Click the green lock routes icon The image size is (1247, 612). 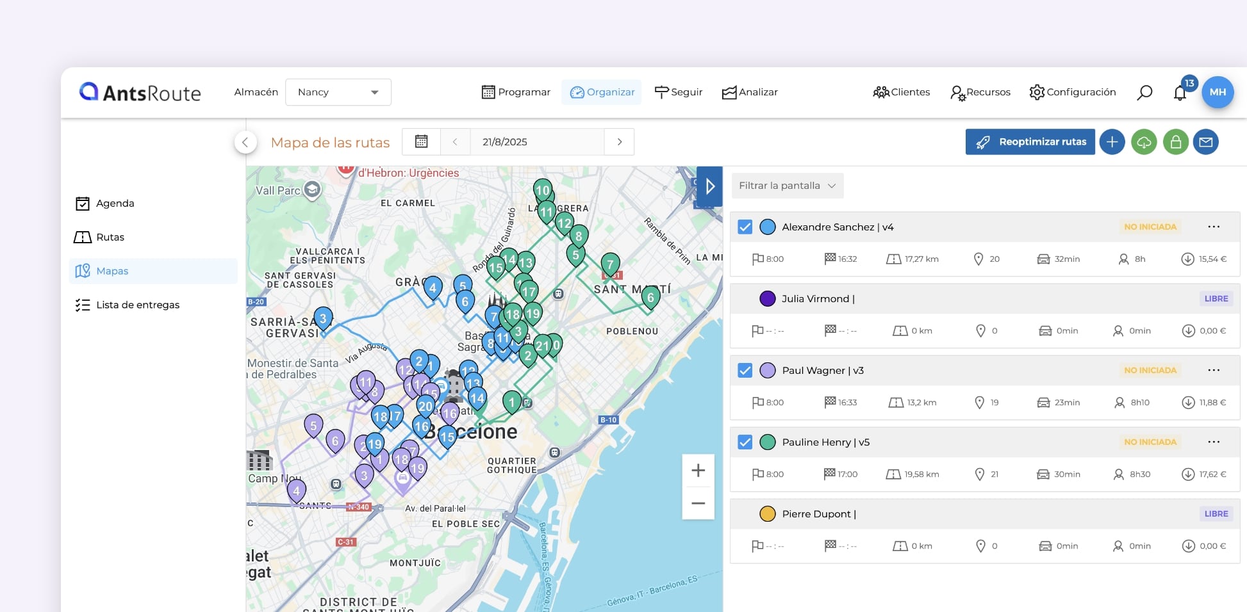[1176, 142]
